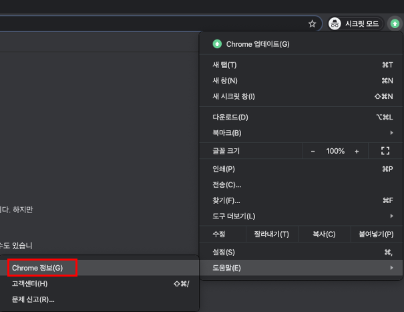Click the green icon beside Chrome 업데이트

[217, 44]
